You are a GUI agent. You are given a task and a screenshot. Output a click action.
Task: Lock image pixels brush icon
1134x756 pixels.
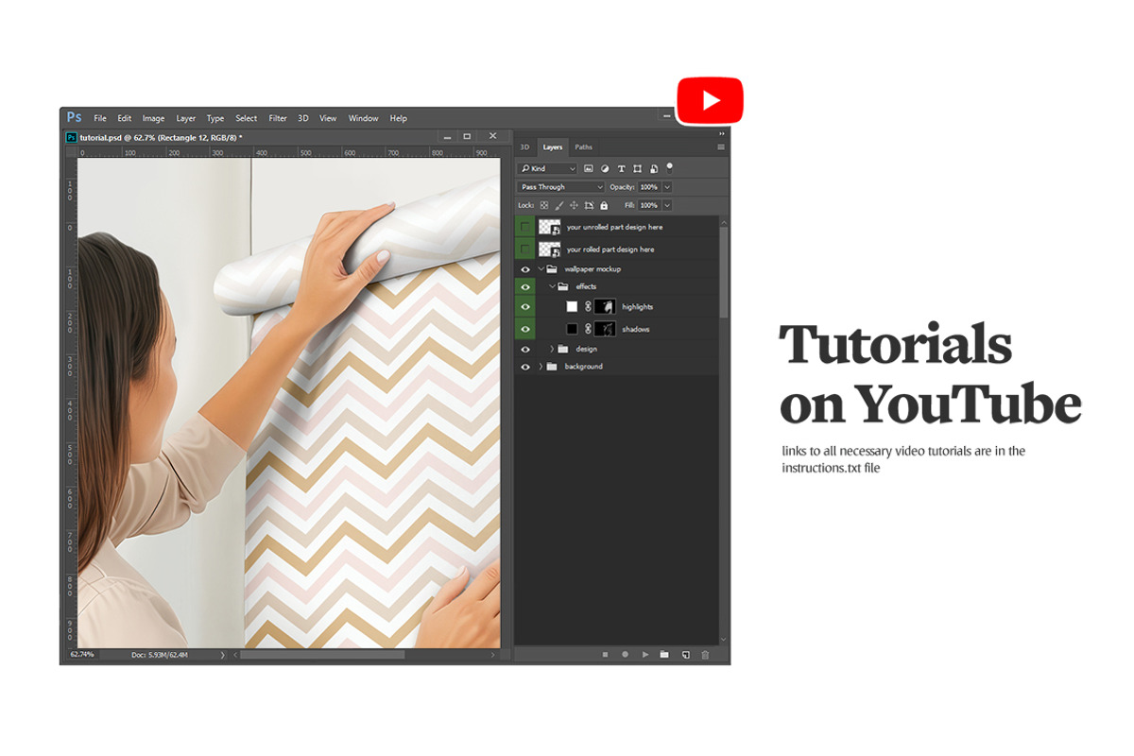tap(558, 205)
